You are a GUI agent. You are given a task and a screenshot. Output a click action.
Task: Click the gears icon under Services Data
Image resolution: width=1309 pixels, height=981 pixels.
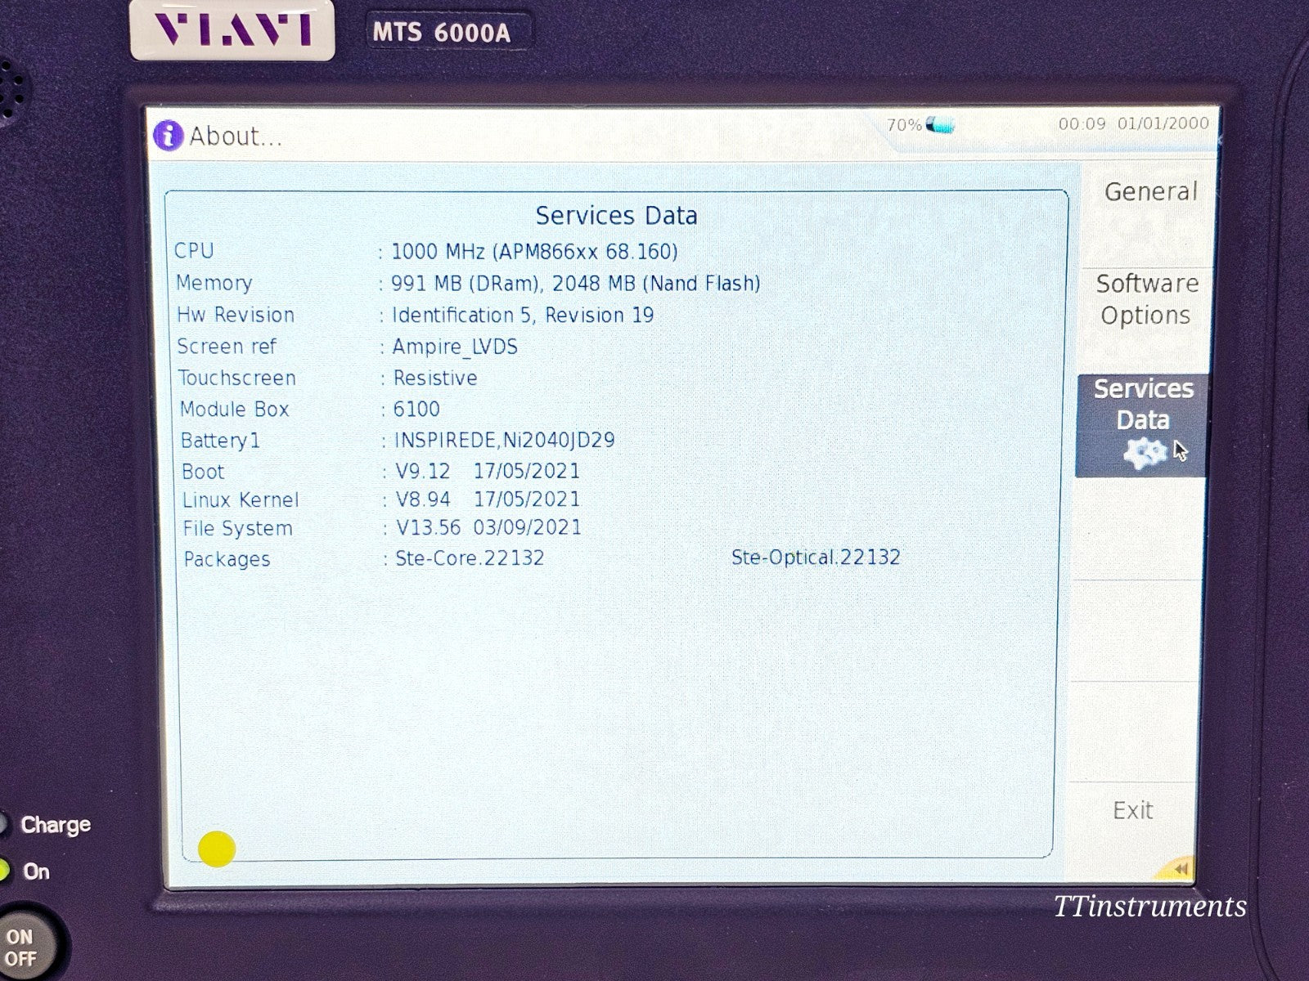pos(1145,454)
